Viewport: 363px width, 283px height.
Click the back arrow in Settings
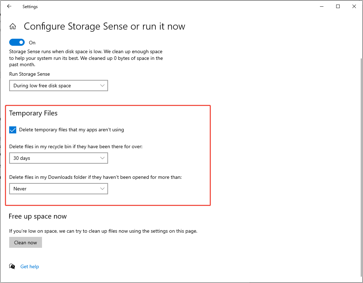(9, 6)
